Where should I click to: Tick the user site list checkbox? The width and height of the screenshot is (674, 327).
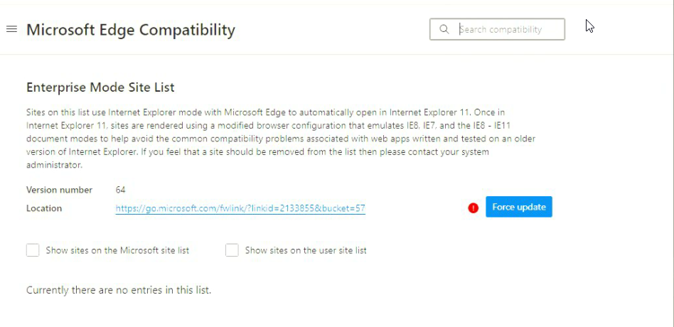tap(232, 250)
